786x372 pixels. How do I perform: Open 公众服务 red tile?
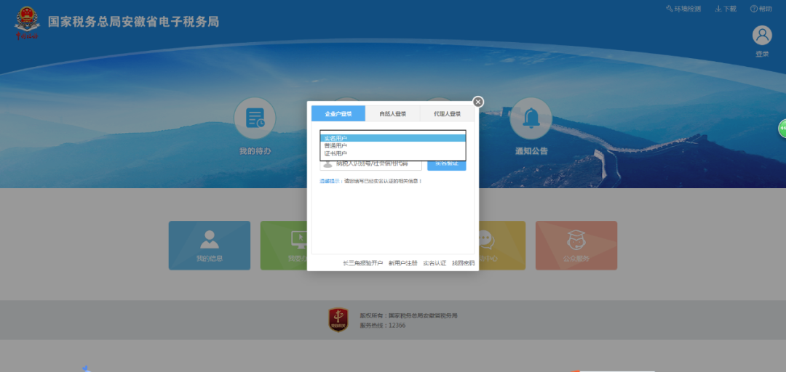point(576,246)
